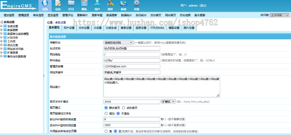Select 否 for 关闭前台所有动态页面
Screen dimensions: 291x135
115,131
